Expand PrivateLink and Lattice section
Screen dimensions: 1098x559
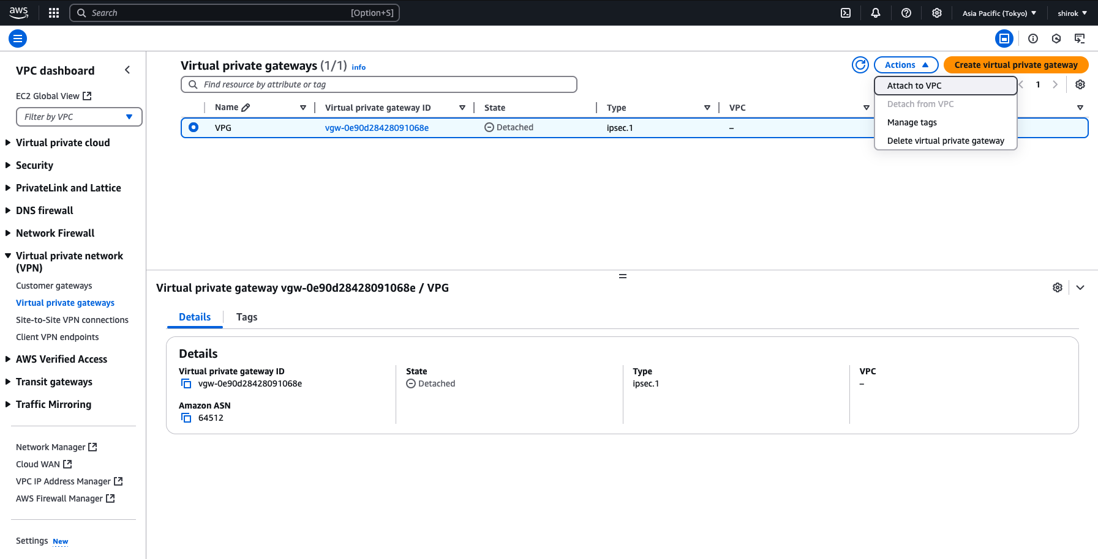[8, 188]
